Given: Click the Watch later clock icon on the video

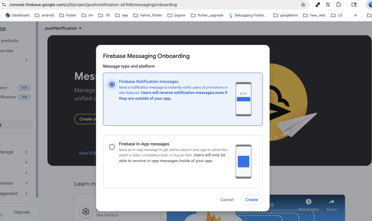Looking at the screenshot, I should tap(308, 202).
